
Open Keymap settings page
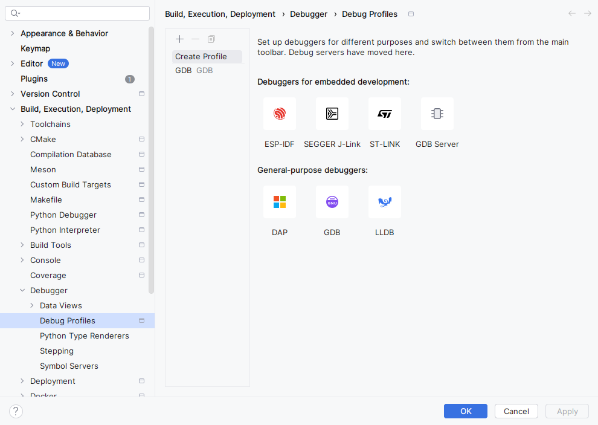point(36,48)
